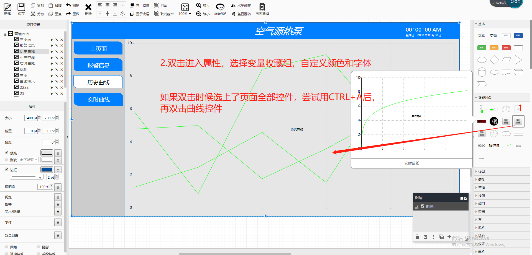Toggle the 填充 fill checkbox

click(7, 152)
